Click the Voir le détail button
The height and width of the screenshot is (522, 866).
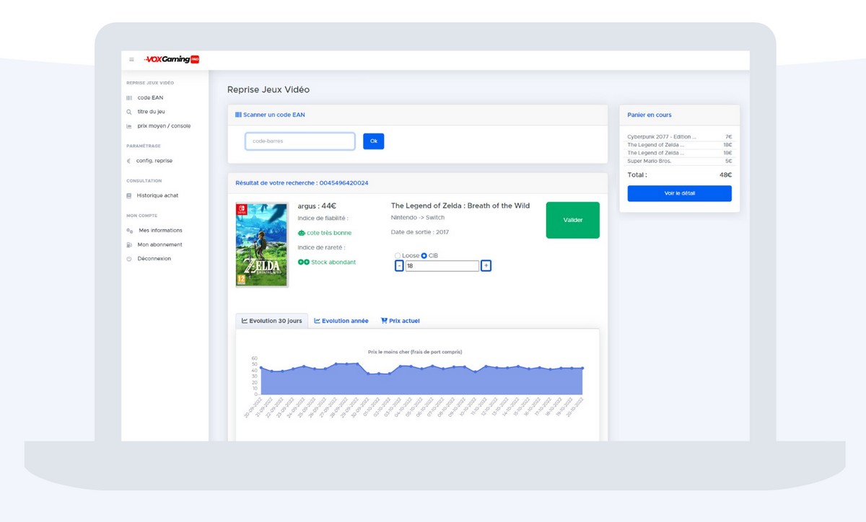(x=680, y=194)
